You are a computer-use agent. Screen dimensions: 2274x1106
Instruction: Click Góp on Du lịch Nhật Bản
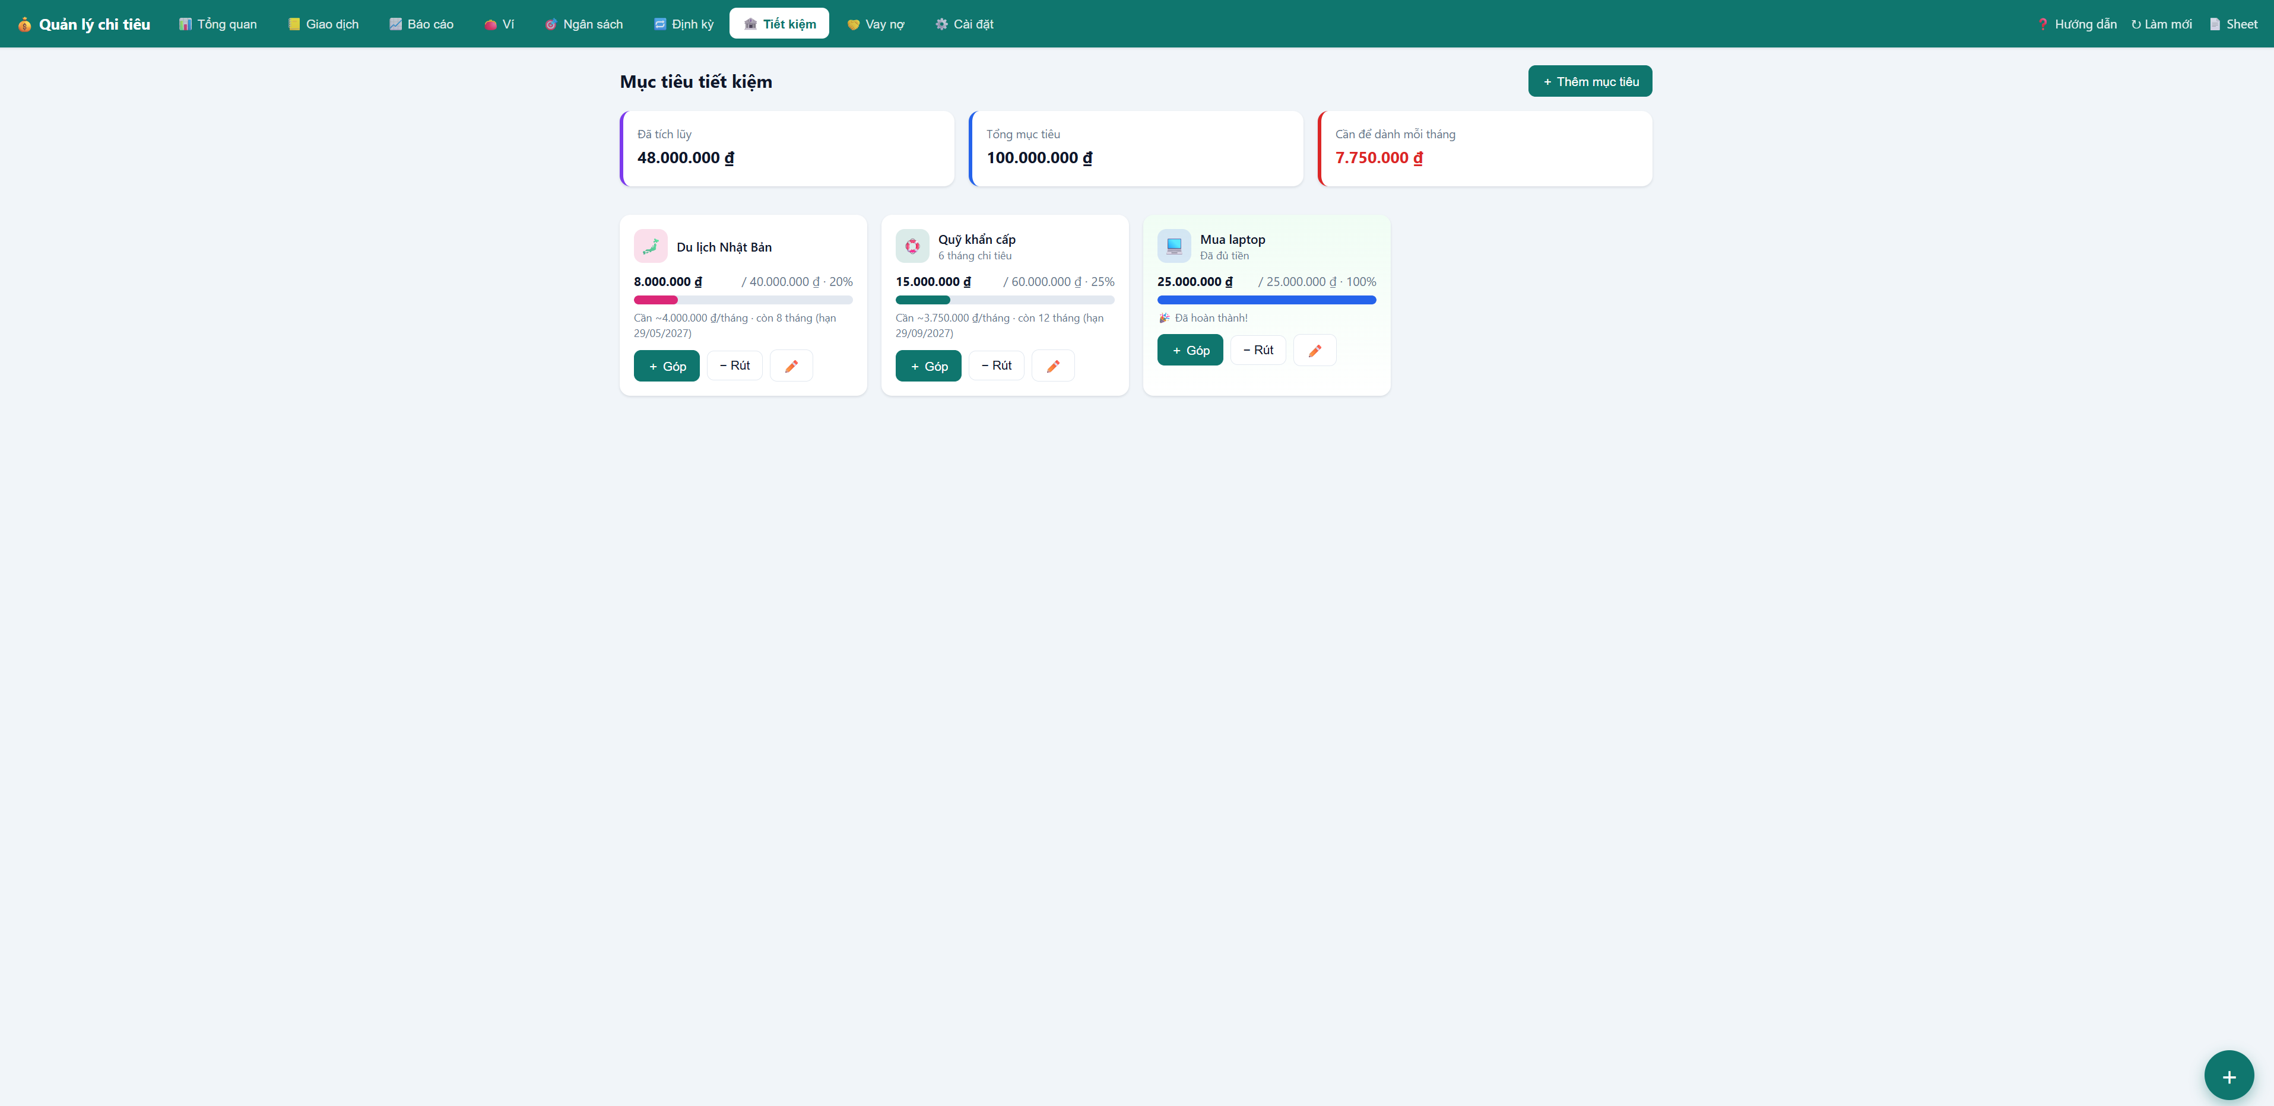[667, 366]
